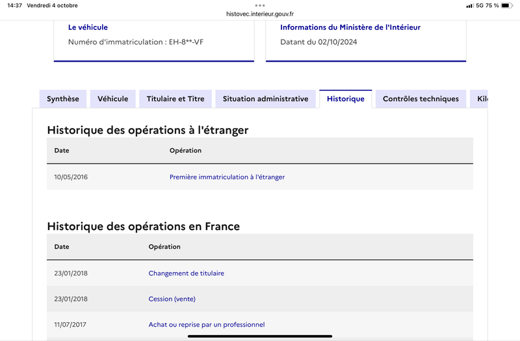Switch to the Véhicule tab
Screen dimensions: 520x341
click(x=112, y=99)
